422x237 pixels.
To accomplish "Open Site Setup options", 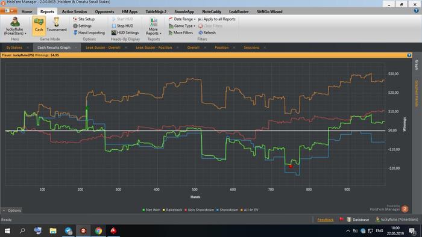I will coord(84,19).
